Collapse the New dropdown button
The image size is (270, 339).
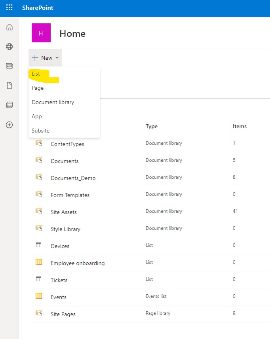45,58
